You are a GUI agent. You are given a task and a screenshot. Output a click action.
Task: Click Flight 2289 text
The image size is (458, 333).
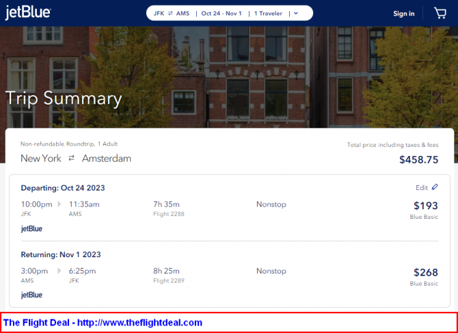(x=169, y=281)
